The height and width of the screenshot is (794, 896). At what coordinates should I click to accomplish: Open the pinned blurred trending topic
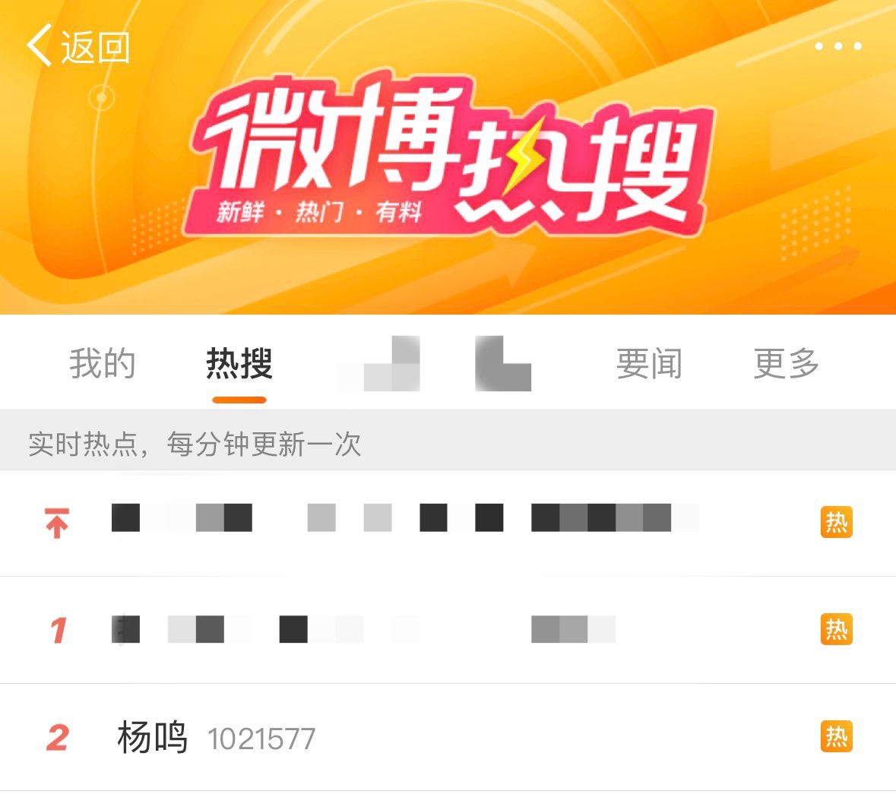coord(448,524)
